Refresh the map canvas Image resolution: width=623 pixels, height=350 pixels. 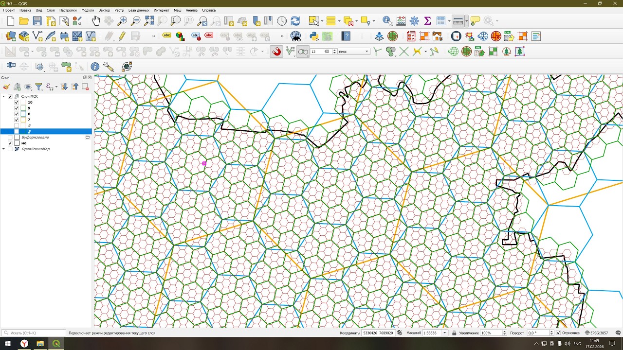point(295,21)
